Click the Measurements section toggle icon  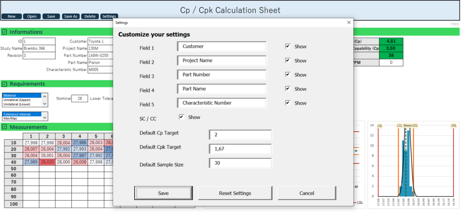tap(5, 127)
